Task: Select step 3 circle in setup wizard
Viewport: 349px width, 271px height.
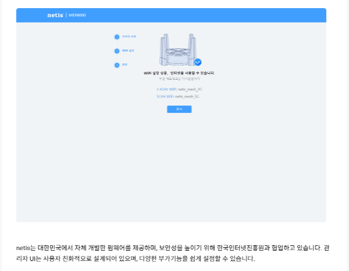Action: tap(117, 65)
